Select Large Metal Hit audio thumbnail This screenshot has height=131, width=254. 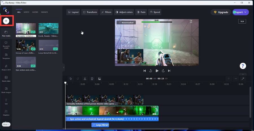[49, 45]
